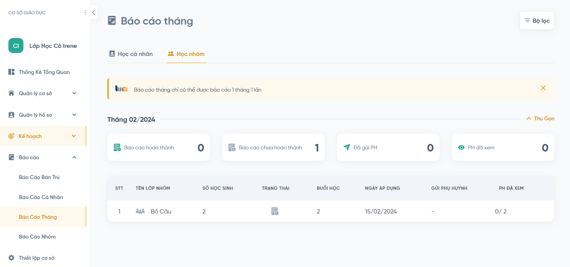Collapse the Báo cáo submenu
This screenshot has width=570, height=267.
(x=74, y=157)
